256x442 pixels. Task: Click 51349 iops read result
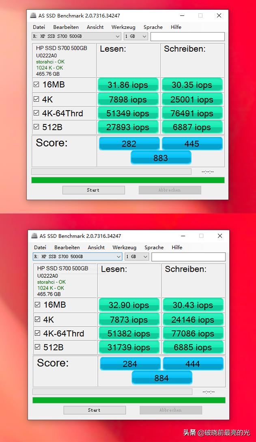pos(128,113)
